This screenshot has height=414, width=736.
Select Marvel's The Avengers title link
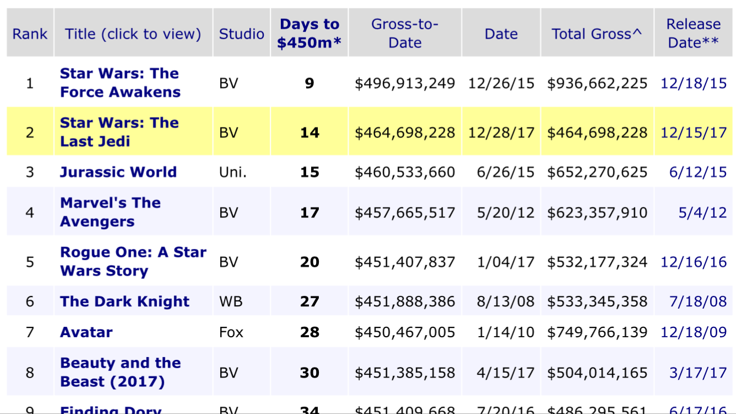click(x=110, y=212)
